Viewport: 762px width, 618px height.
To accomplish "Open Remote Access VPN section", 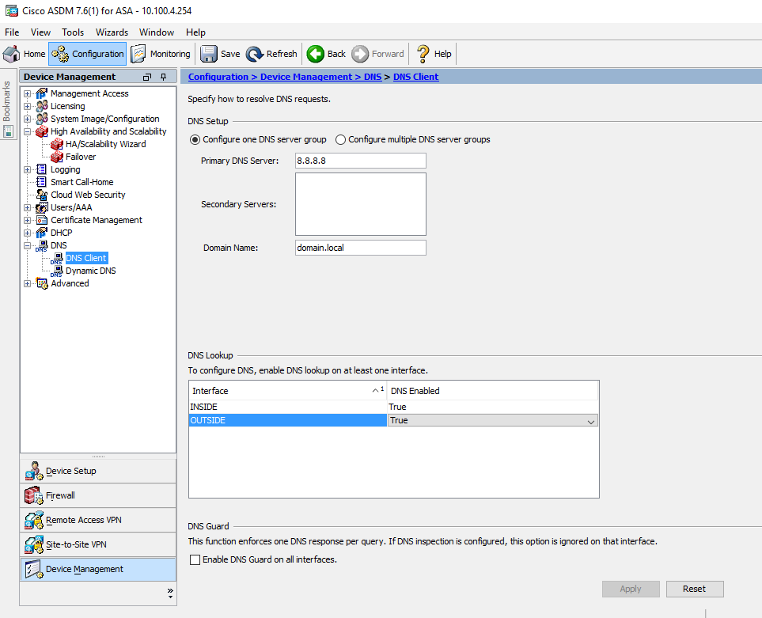I will click(x=83, y=520).
